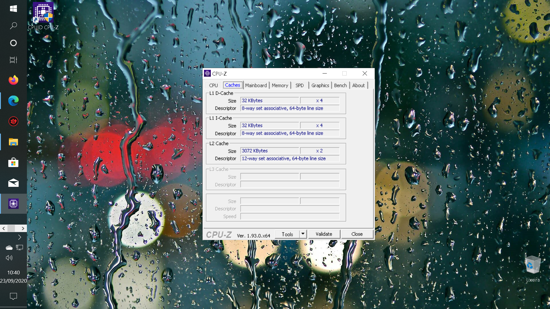The image size is (550, 309).
Task: Click the version text Ver. 1.93.0.x64
Action: (254, 236)
